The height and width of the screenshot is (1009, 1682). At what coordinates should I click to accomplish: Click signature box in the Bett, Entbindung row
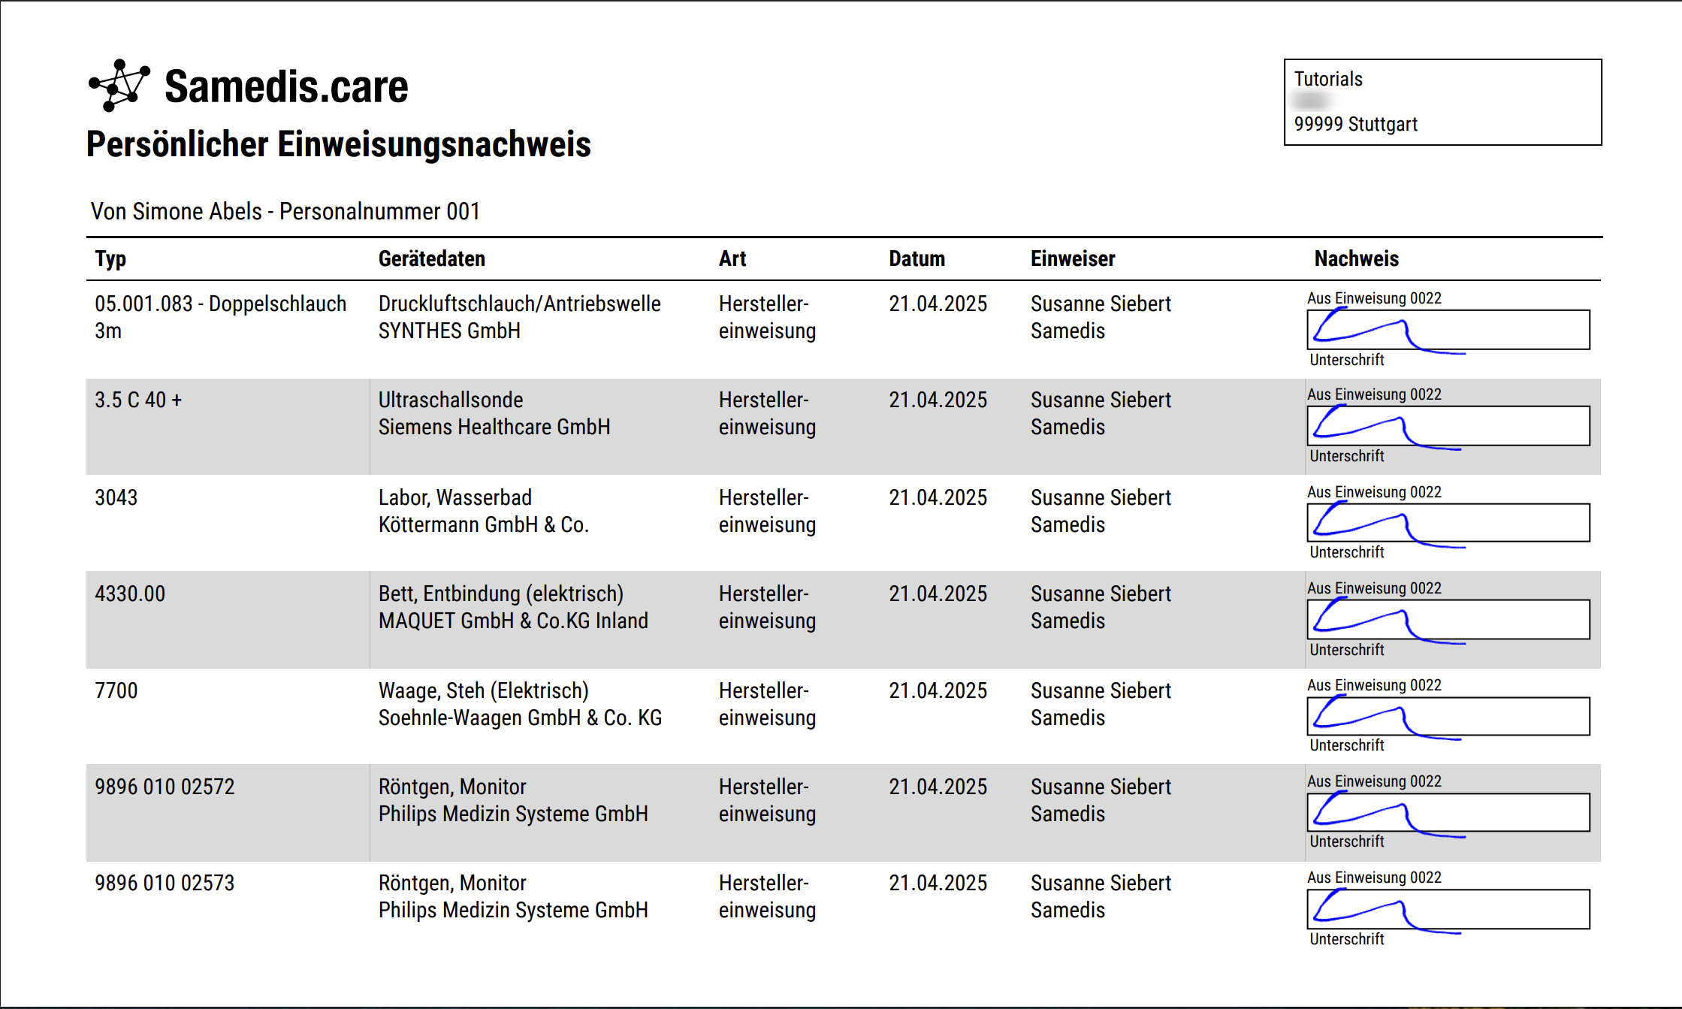tap(1448, 620)
